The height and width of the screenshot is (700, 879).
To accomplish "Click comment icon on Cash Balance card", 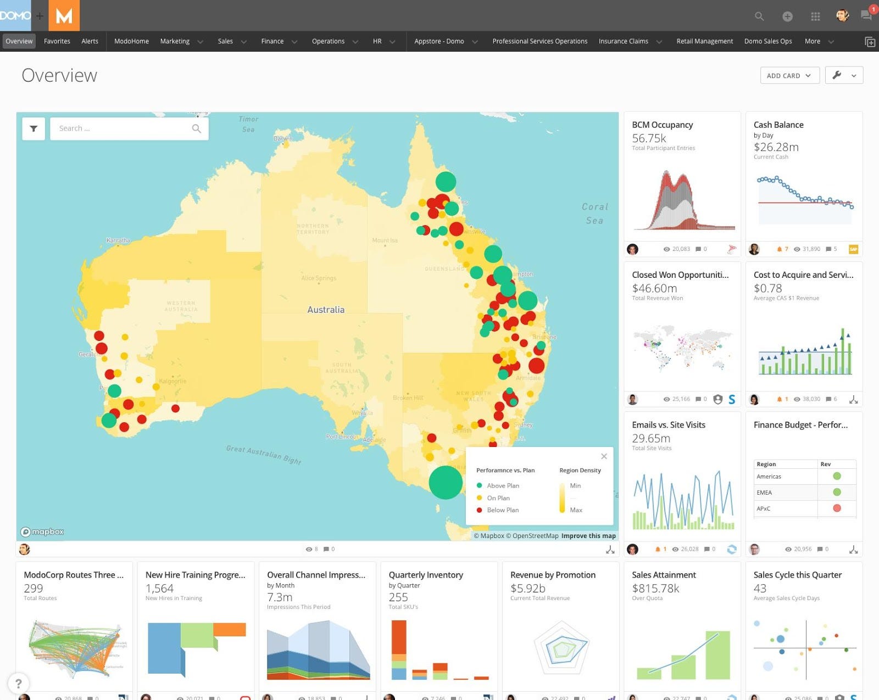I will coord(828,249).
